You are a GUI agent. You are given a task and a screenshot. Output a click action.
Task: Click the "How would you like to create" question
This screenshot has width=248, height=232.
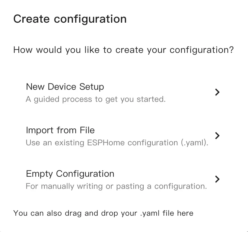123,50
